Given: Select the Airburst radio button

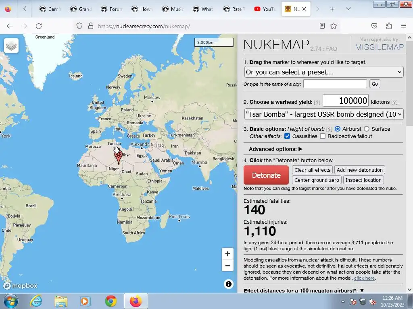Looking at the screenshot, I should pyautogui.click(x=338, y=129).
